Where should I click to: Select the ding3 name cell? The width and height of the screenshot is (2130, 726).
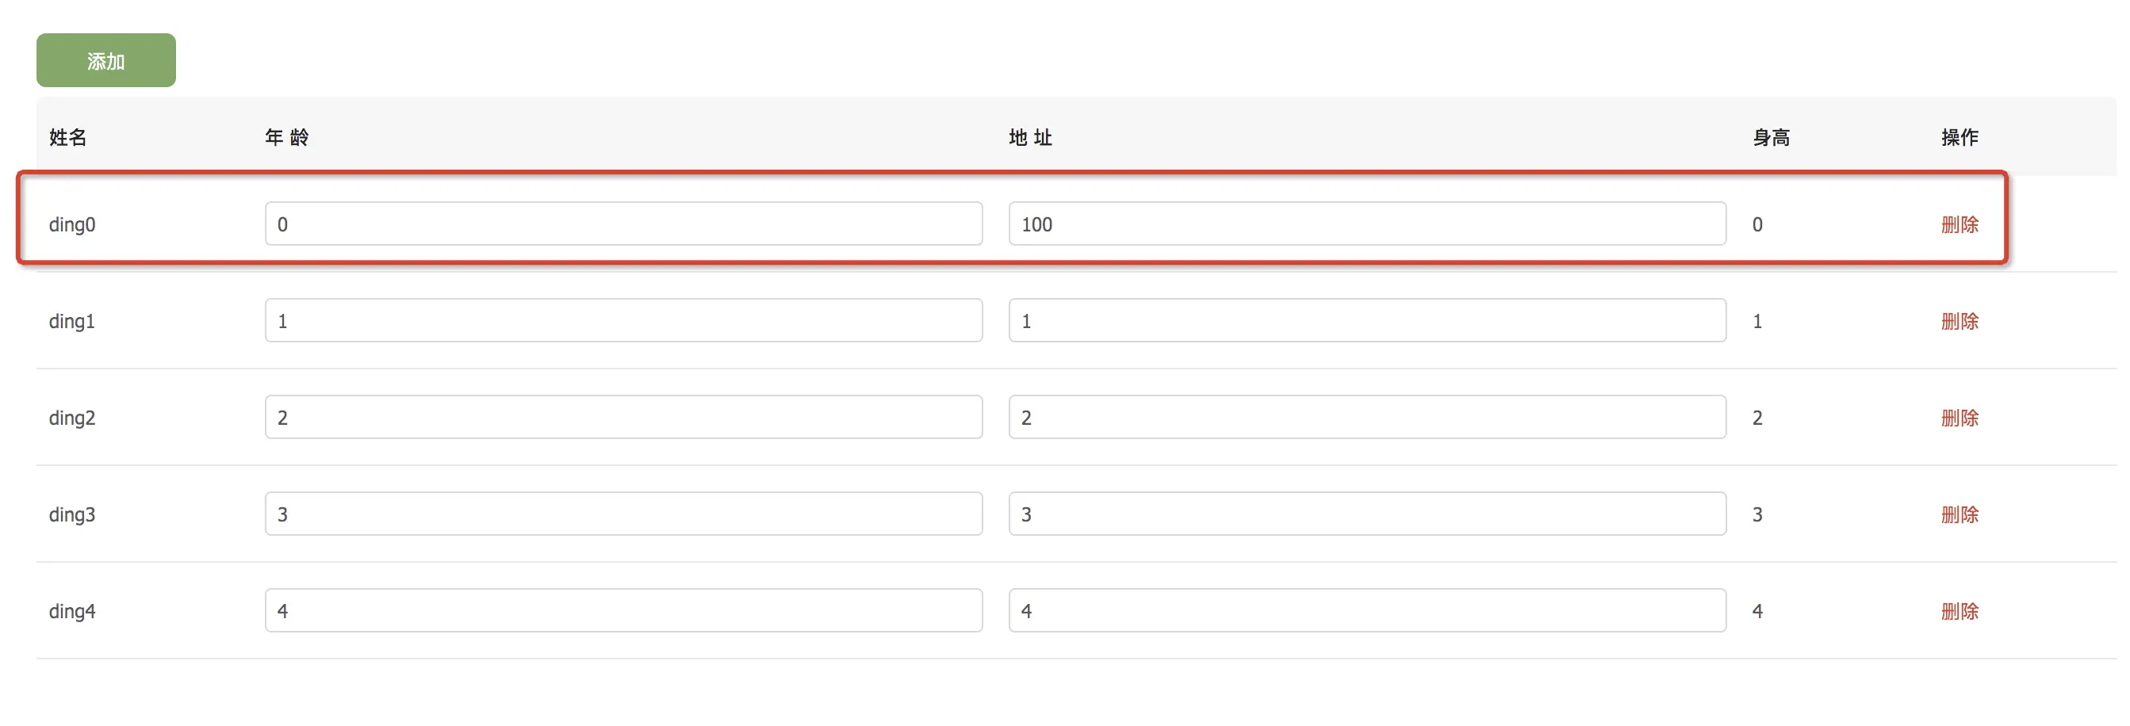tap(72, 515)
